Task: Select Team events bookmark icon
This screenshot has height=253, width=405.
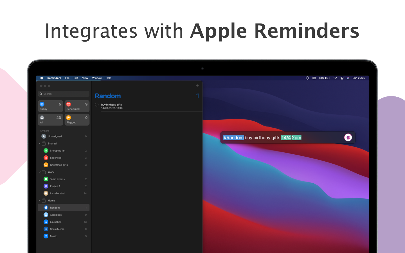Action: point(46,179)
